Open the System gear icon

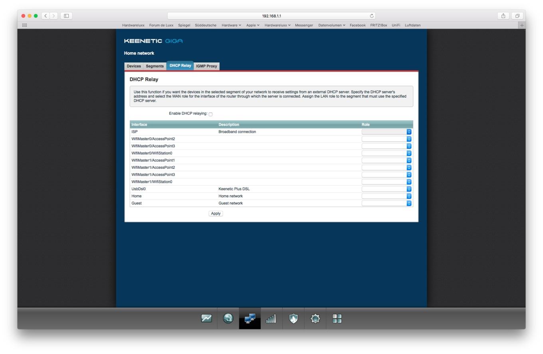pos(315,318)
